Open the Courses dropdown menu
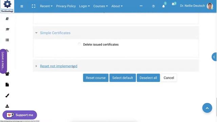217x122 pixels. (x=100, y=6)
